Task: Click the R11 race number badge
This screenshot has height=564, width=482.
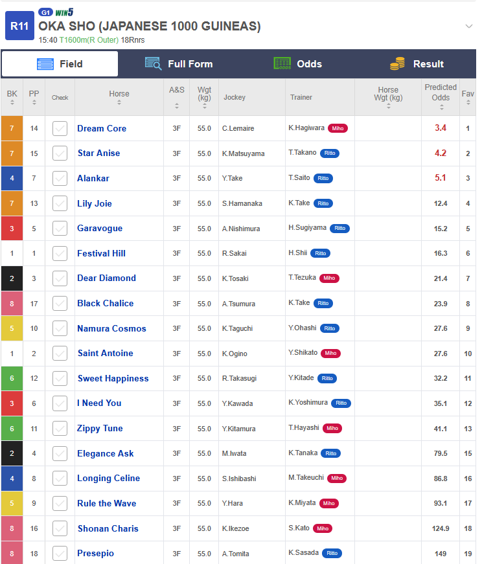Action: click(x=19, y=26)
